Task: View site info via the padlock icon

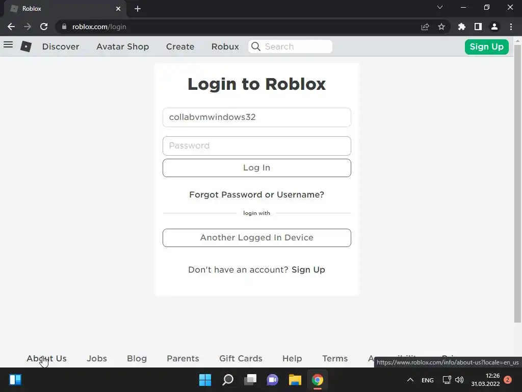Action: [64, 27]
